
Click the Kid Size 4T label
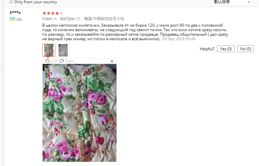70,19
